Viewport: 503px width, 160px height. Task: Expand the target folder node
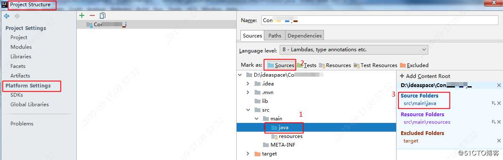pos(248,154)
